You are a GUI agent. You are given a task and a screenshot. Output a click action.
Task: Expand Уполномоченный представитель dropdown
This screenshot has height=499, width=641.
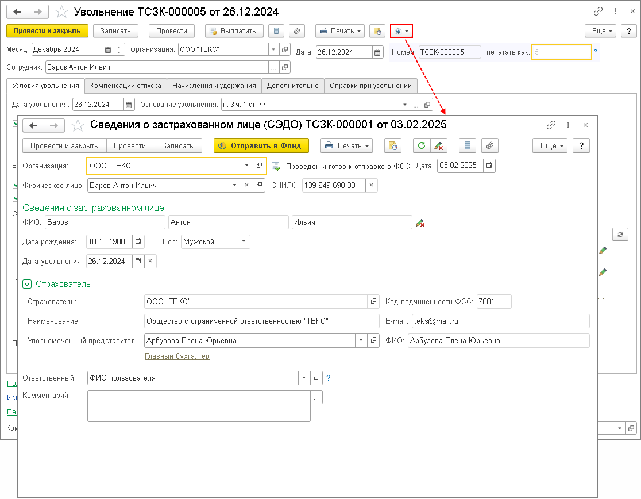[361, 341]
